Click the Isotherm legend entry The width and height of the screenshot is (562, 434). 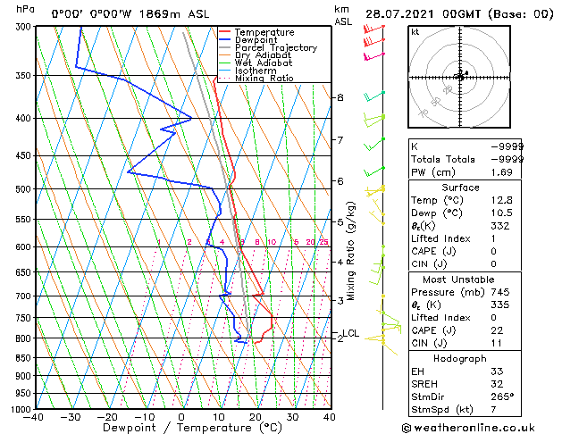click(x=247, y=71)
